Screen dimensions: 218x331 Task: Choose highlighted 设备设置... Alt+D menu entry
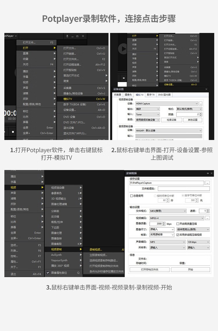[180, 85]
